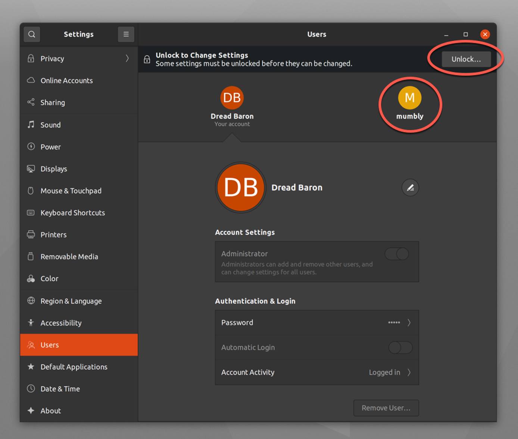Click the hamburger menu in Settings header
The image size is (518, 439).
126,34
